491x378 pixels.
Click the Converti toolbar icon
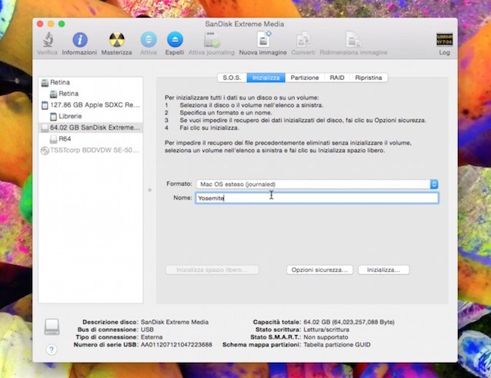coord(303,40)
